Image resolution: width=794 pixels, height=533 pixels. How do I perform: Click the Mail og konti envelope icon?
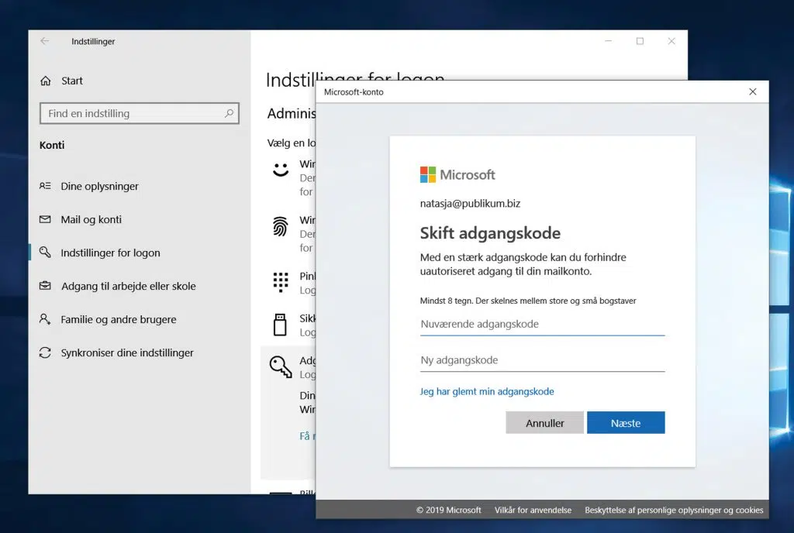click(45, 219)
